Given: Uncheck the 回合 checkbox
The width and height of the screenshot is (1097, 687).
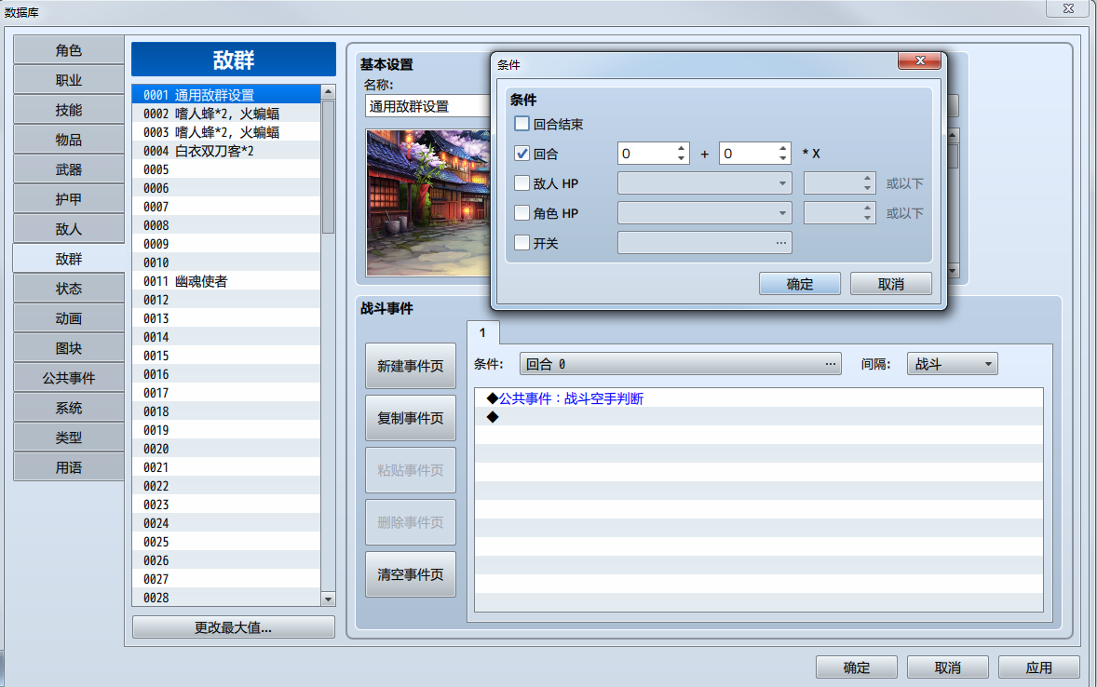Looking at the screenshot, I should (521, 154).
